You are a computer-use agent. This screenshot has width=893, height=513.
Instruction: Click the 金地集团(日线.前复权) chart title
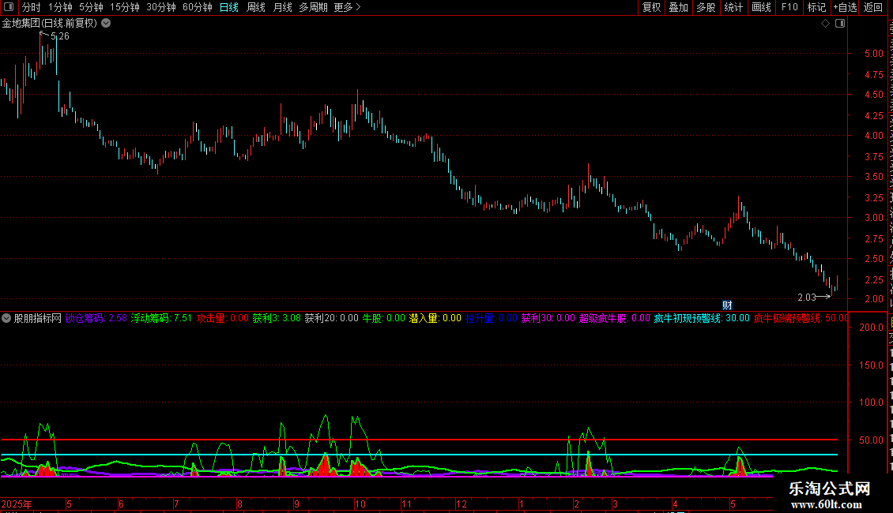coord(50,24)
